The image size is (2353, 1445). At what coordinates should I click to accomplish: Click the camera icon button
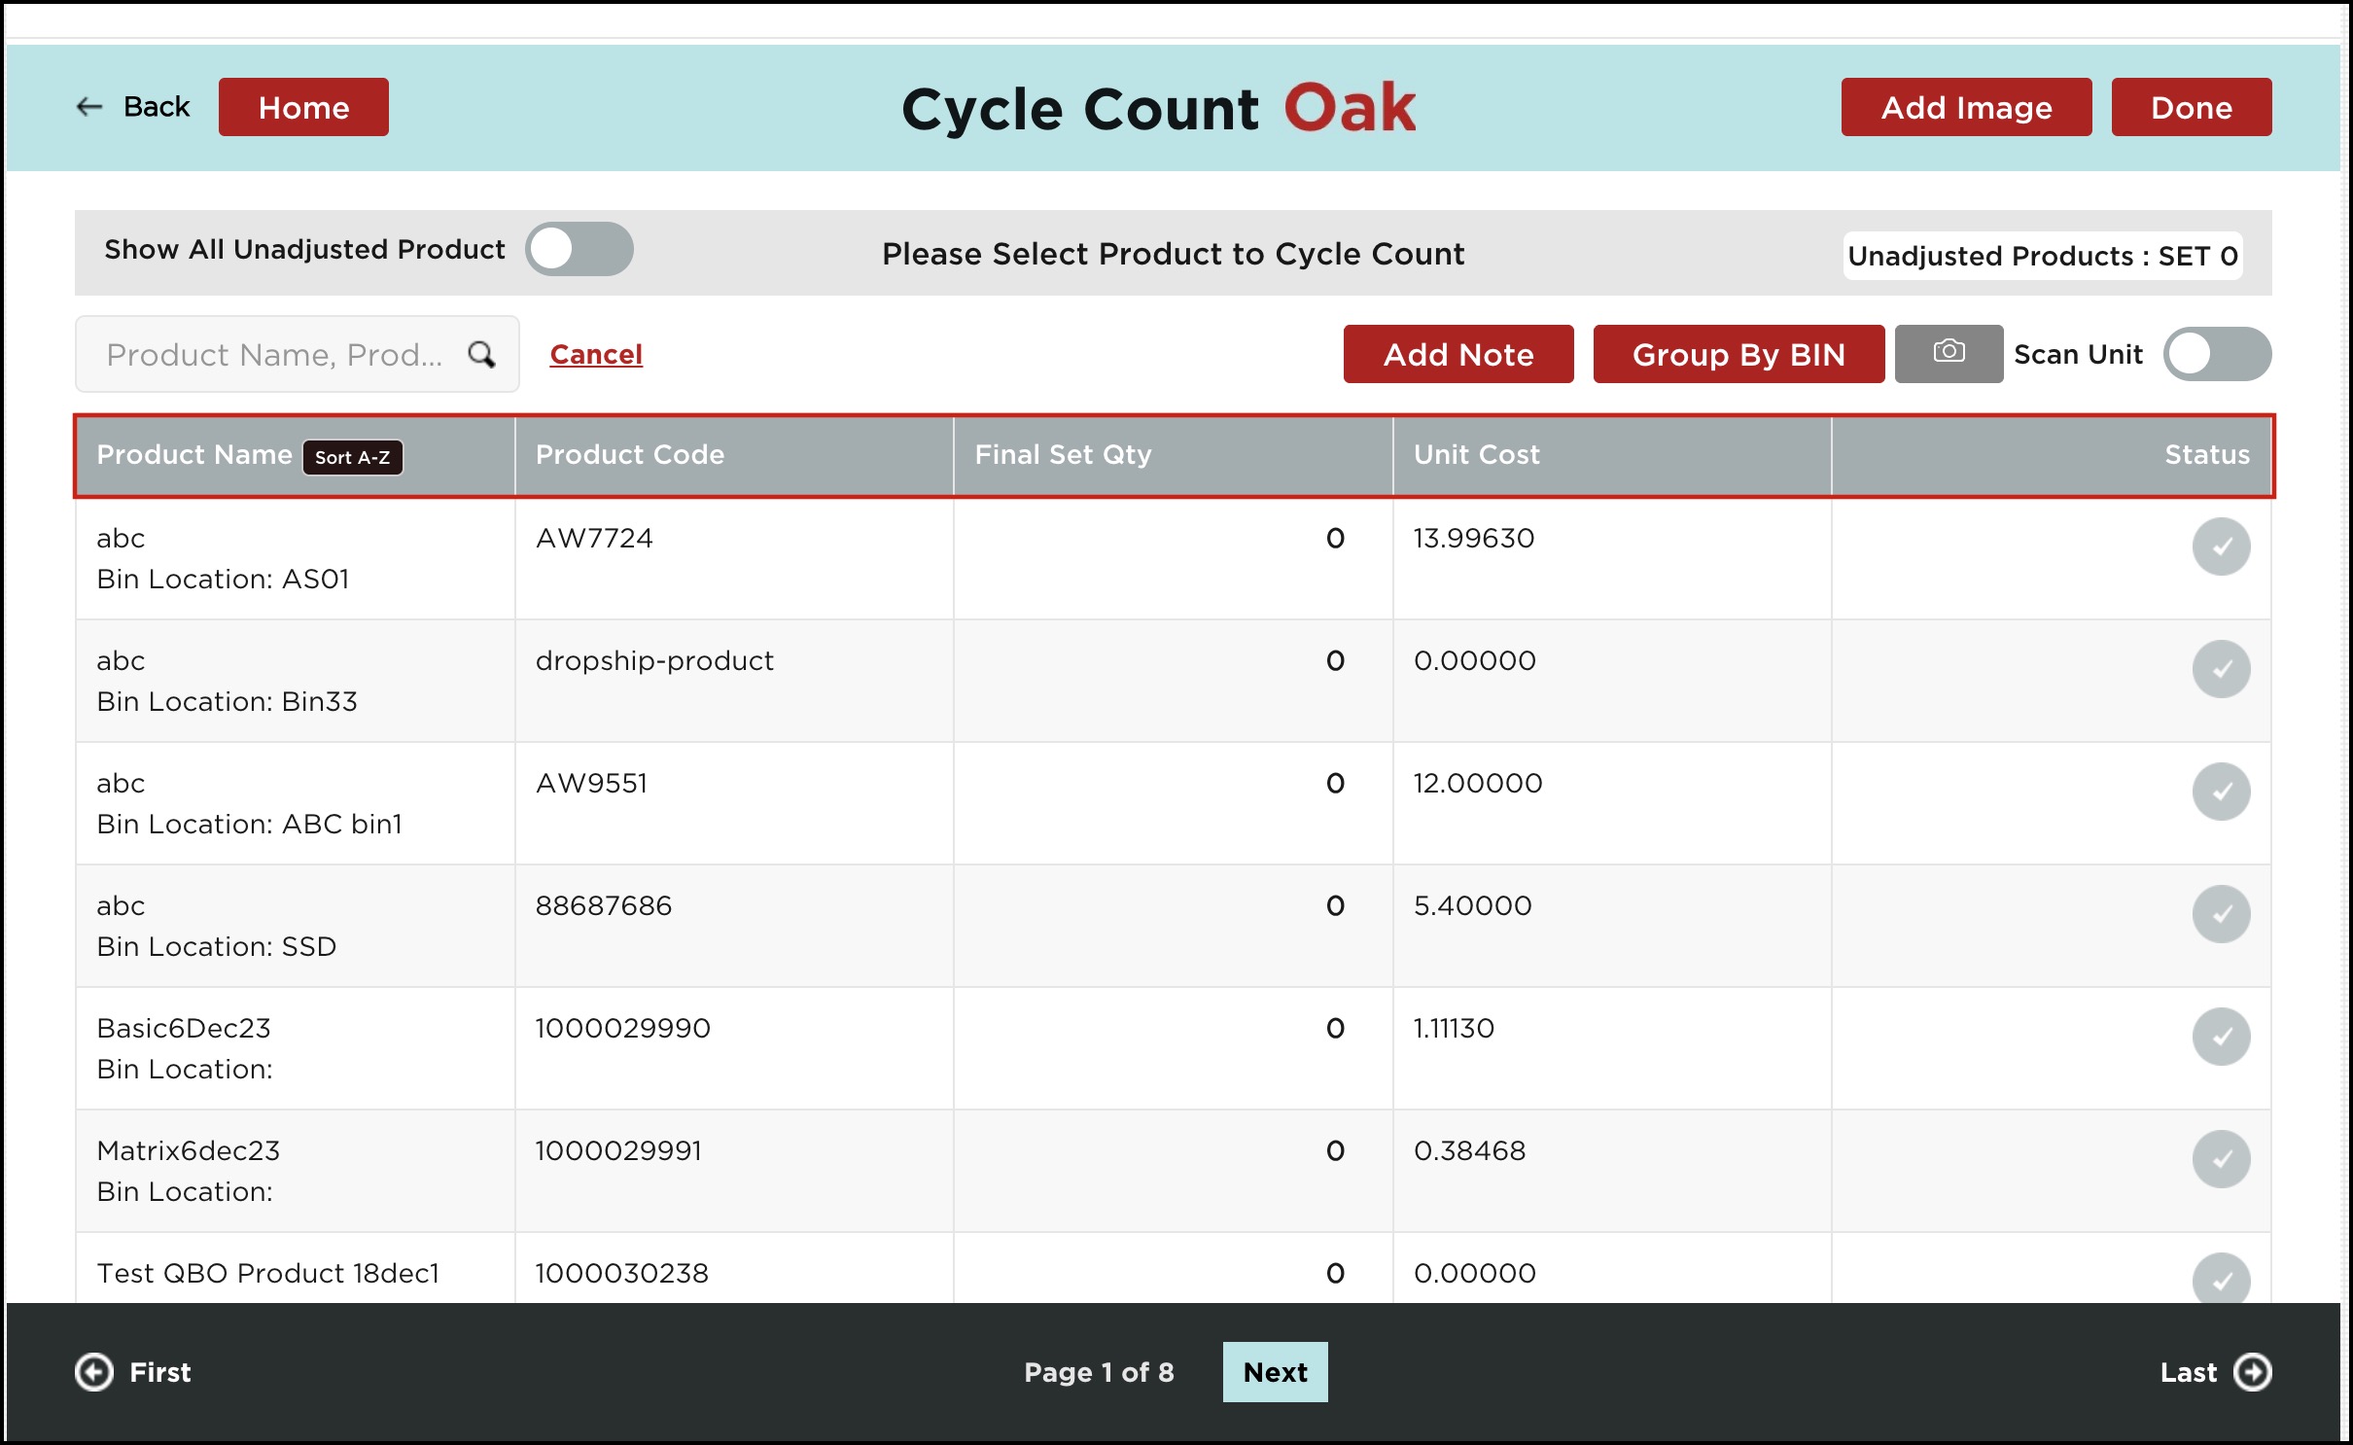1948,353
